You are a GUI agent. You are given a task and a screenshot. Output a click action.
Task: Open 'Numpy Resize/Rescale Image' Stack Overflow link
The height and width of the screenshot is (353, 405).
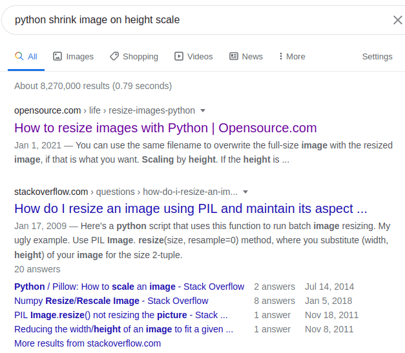[111, 301]
